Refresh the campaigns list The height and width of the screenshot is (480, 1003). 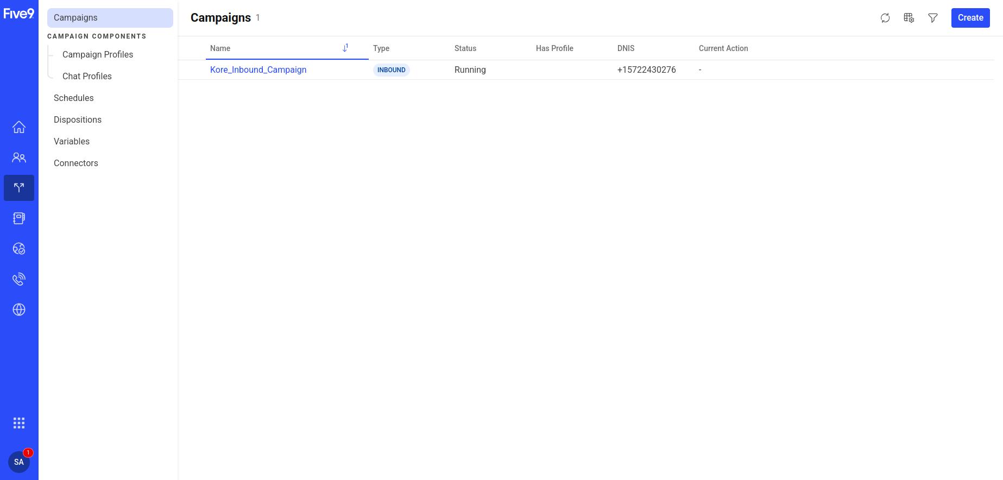coord(885,18)
